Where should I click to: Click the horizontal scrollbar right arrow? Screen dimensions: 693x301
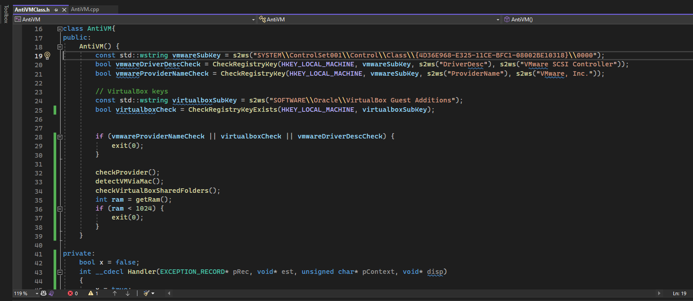click(x=659, y=293)
